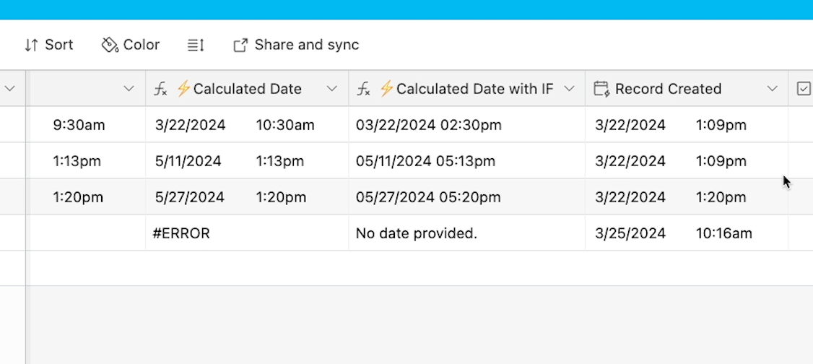813x364 pixels.
Task: Click the calendar icon of Record Created
Action: [x=601, y=89]
